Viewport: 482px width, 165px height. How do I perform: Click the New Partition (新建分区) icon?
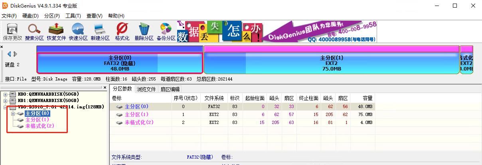[x=100, y=32]
